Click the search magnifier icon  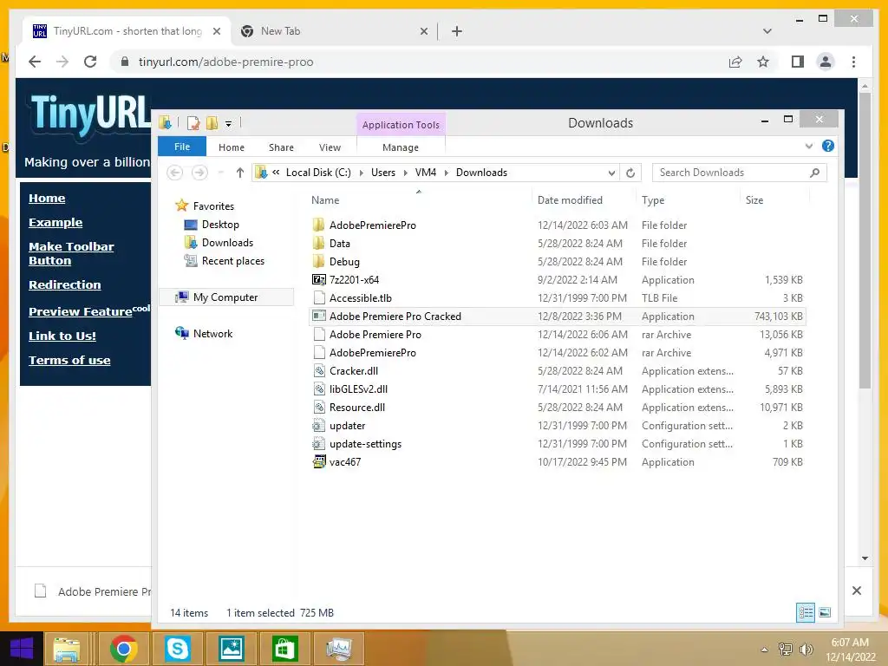(x=814, y=173)
